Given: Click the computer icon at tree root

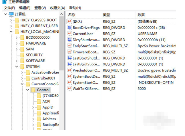Looking at the screenshot, I should [x=11, y=14].
